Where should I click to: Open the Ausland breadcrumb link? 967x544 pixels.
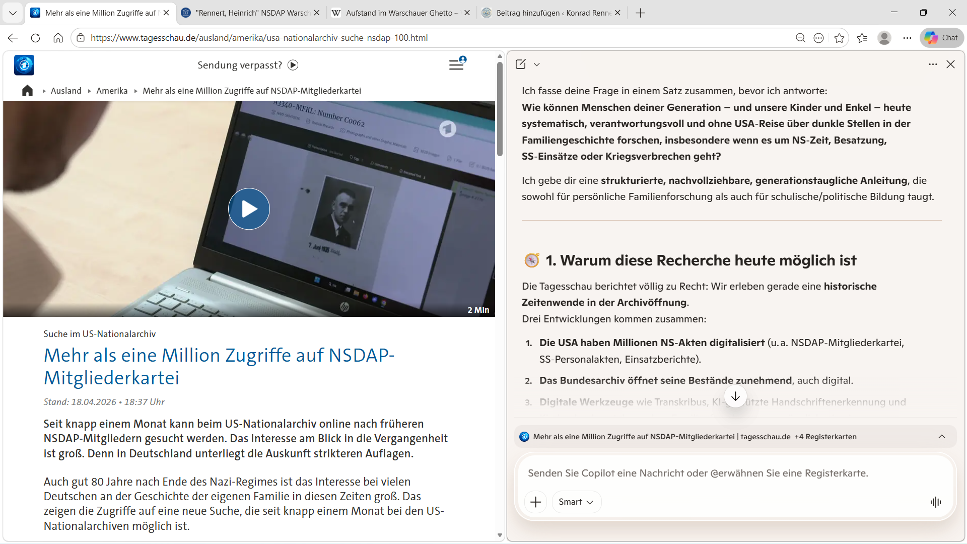tap(66, 91)
